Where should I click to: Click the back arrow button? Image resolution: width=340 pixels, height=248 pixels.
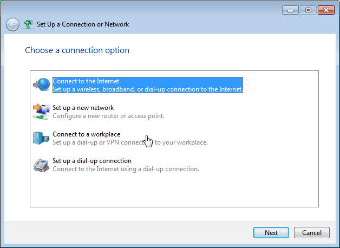[x=12, y=24]
